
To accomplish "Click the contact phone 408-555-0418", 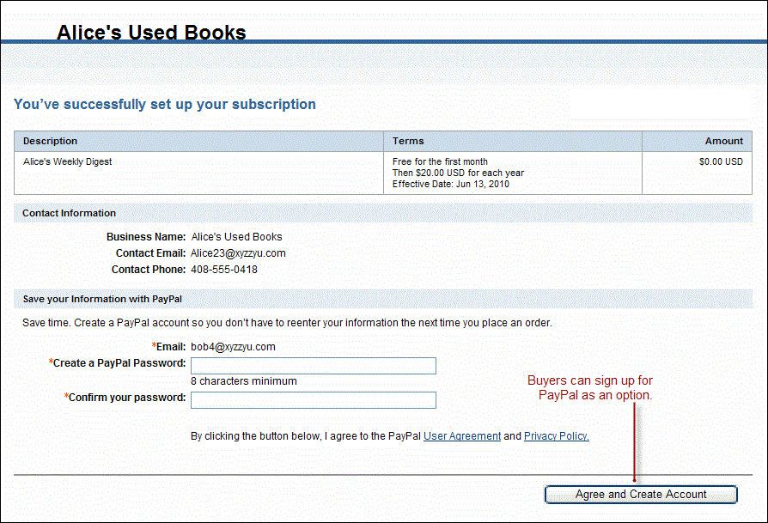I will [224, 270].
